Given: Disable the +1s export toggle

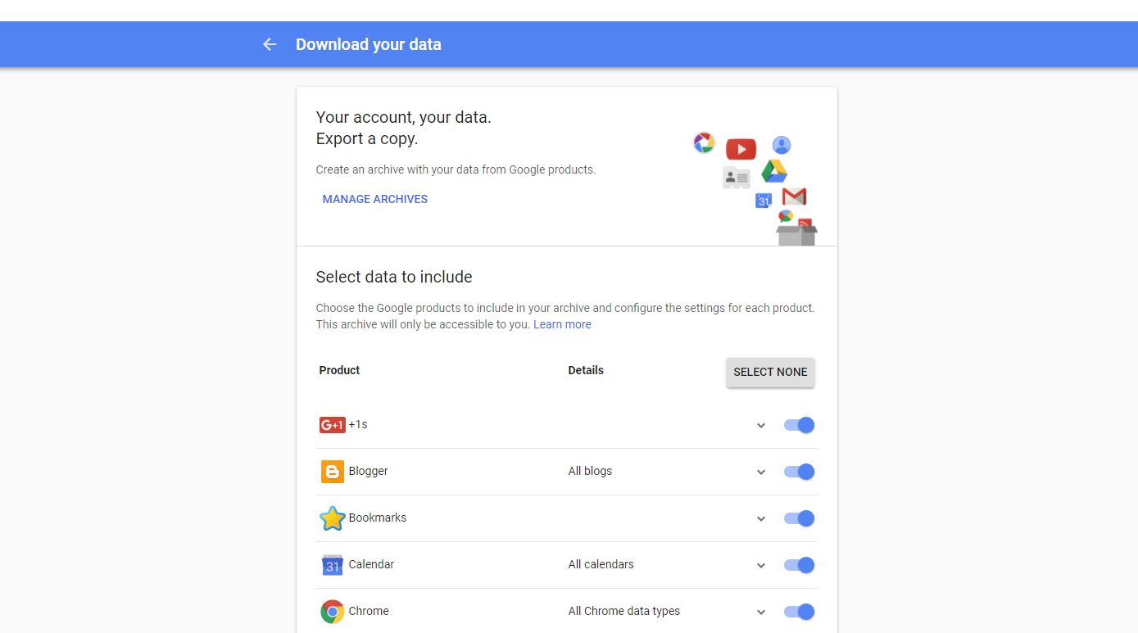Looking at the screenshot, I should coord(799,425).
